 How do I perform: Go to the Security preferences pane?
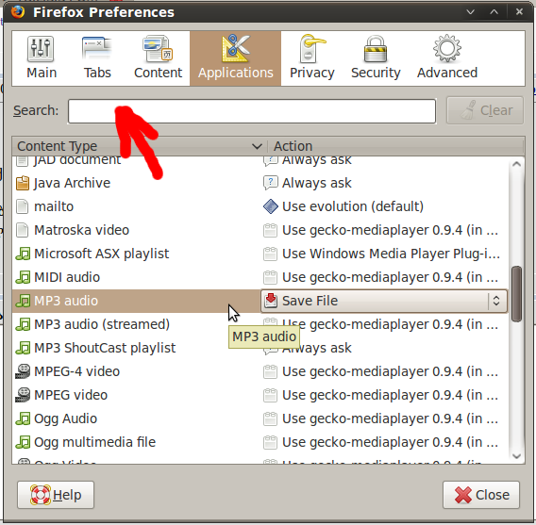click(x=376, y=58)
